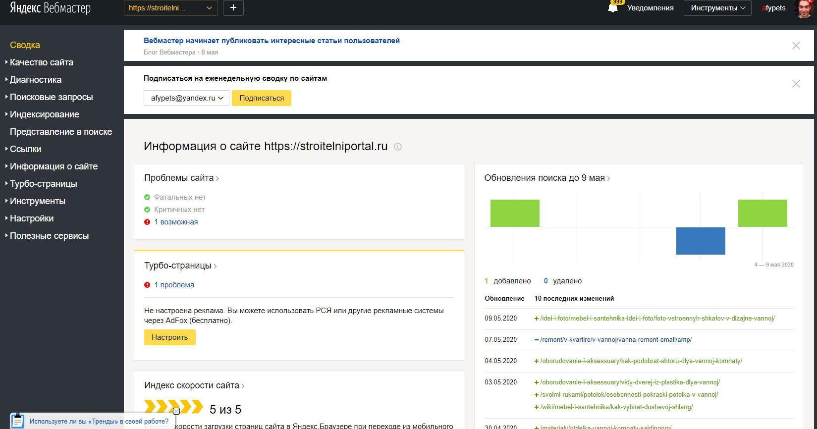817x429 pixels.
Task: Open the Webmaster blog article link
Action: coord(272,41)
